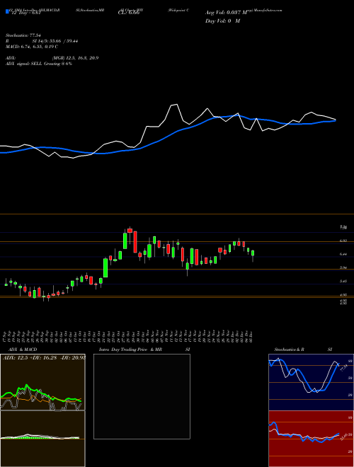Click the 'Stochastics & R' panel title
This screenshot has height=467, width=354.
[x=289, y=350]
